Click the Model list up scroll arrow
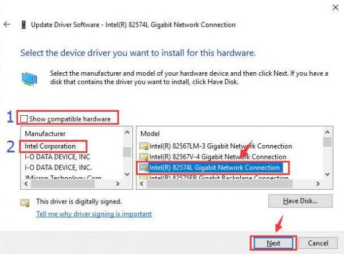344x254 pixels. point(327,132)
